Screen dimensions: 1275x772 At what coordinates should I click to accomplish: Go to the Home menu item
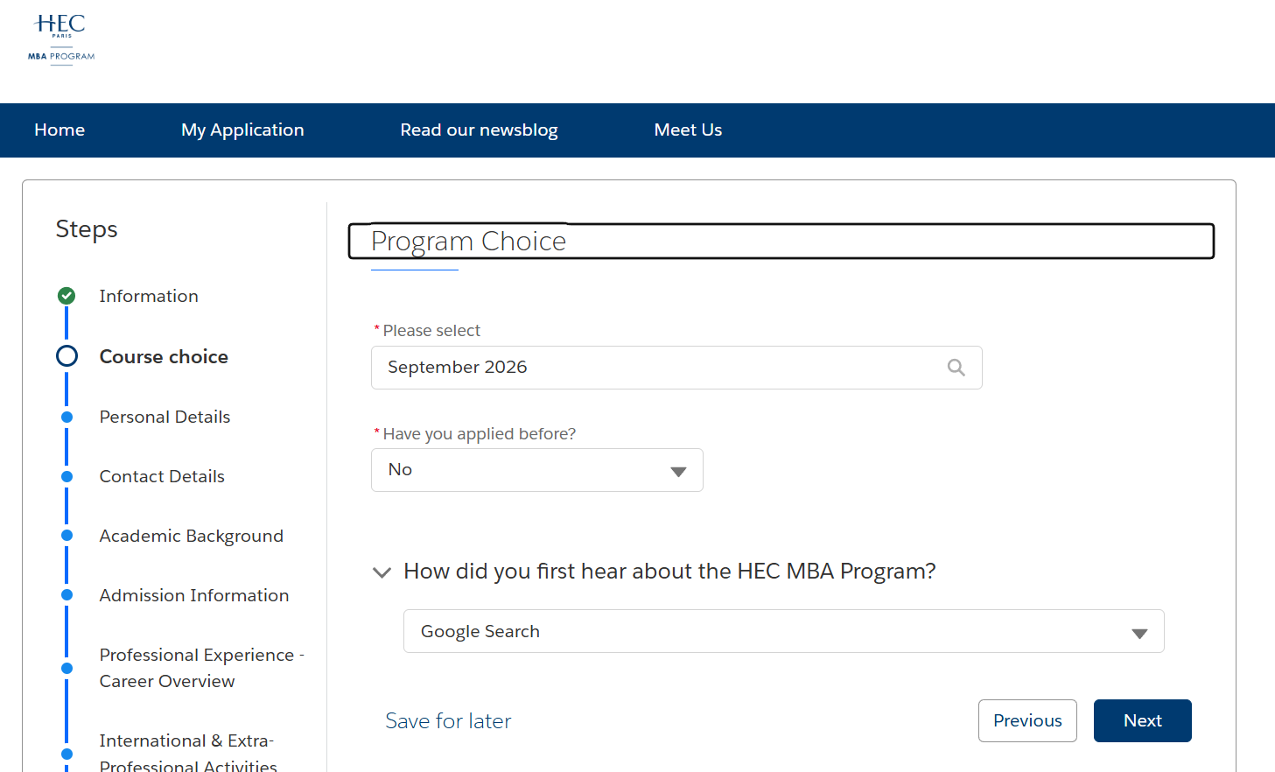(60, 130)
